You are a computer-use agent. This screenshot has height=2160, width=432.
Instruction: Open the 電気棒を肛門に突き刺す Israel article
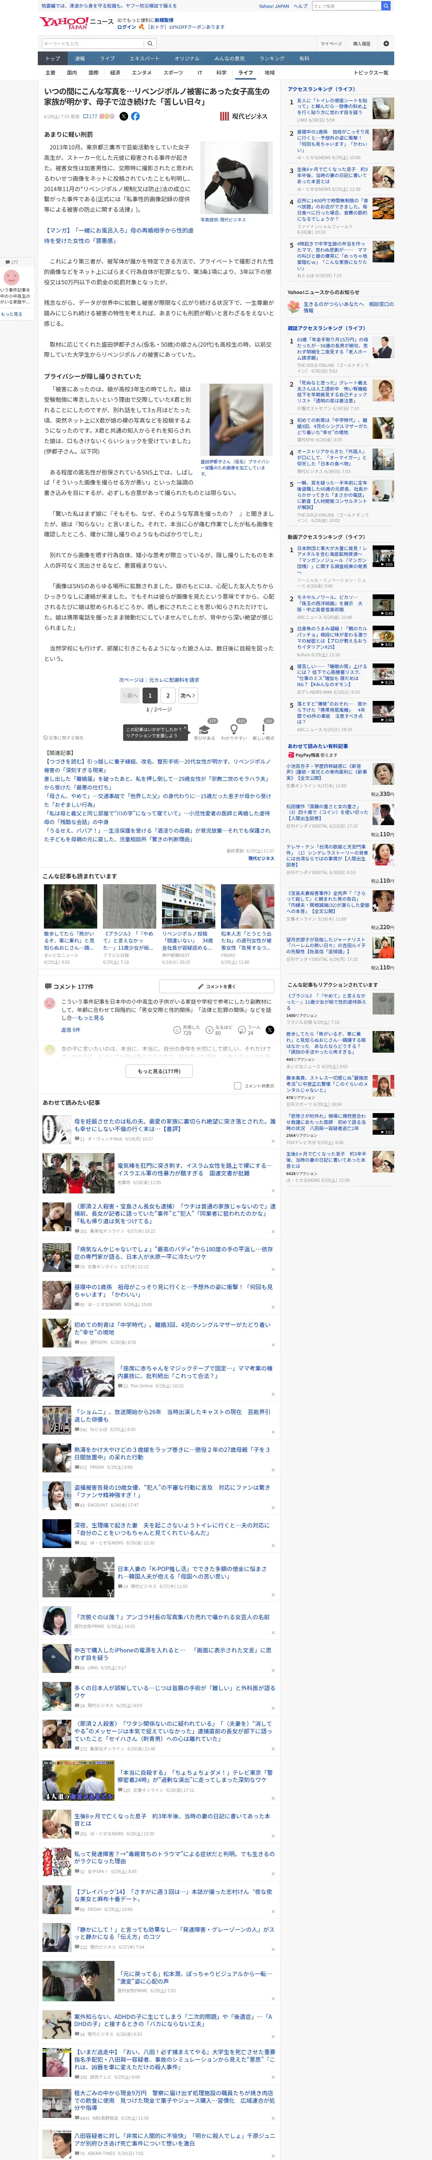coord(195,1169)
